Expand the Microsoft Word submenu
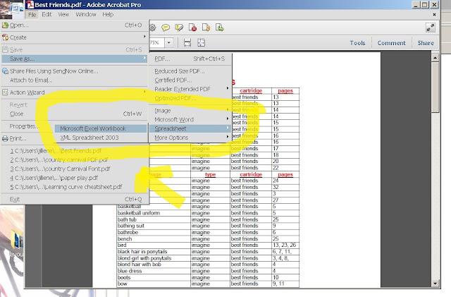Screen dimensions: 451x297 [190, 119]
